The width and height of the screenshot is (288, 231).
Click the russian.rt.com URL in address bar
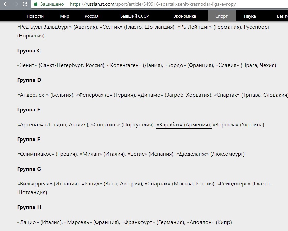point(153,4)
